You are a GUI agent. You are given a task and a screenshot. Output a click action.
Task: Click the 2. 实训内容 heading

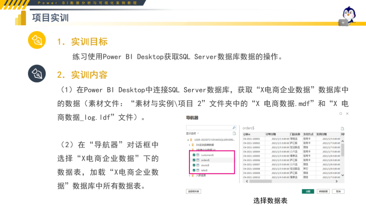(82, 75)
